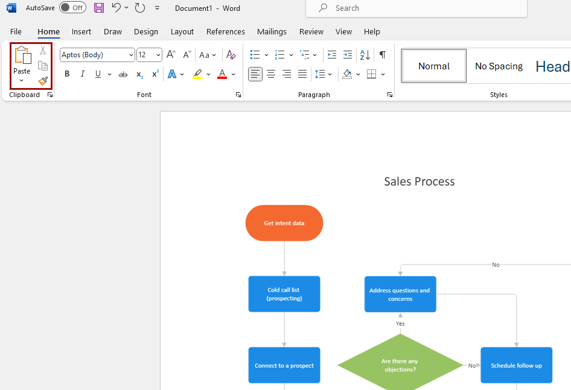Click the Clear All Formatting icon
Viewport: 571px width, 390px height.
231,55
